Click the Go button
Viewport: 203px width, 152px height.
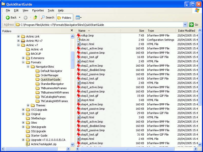tap(194, 25)
